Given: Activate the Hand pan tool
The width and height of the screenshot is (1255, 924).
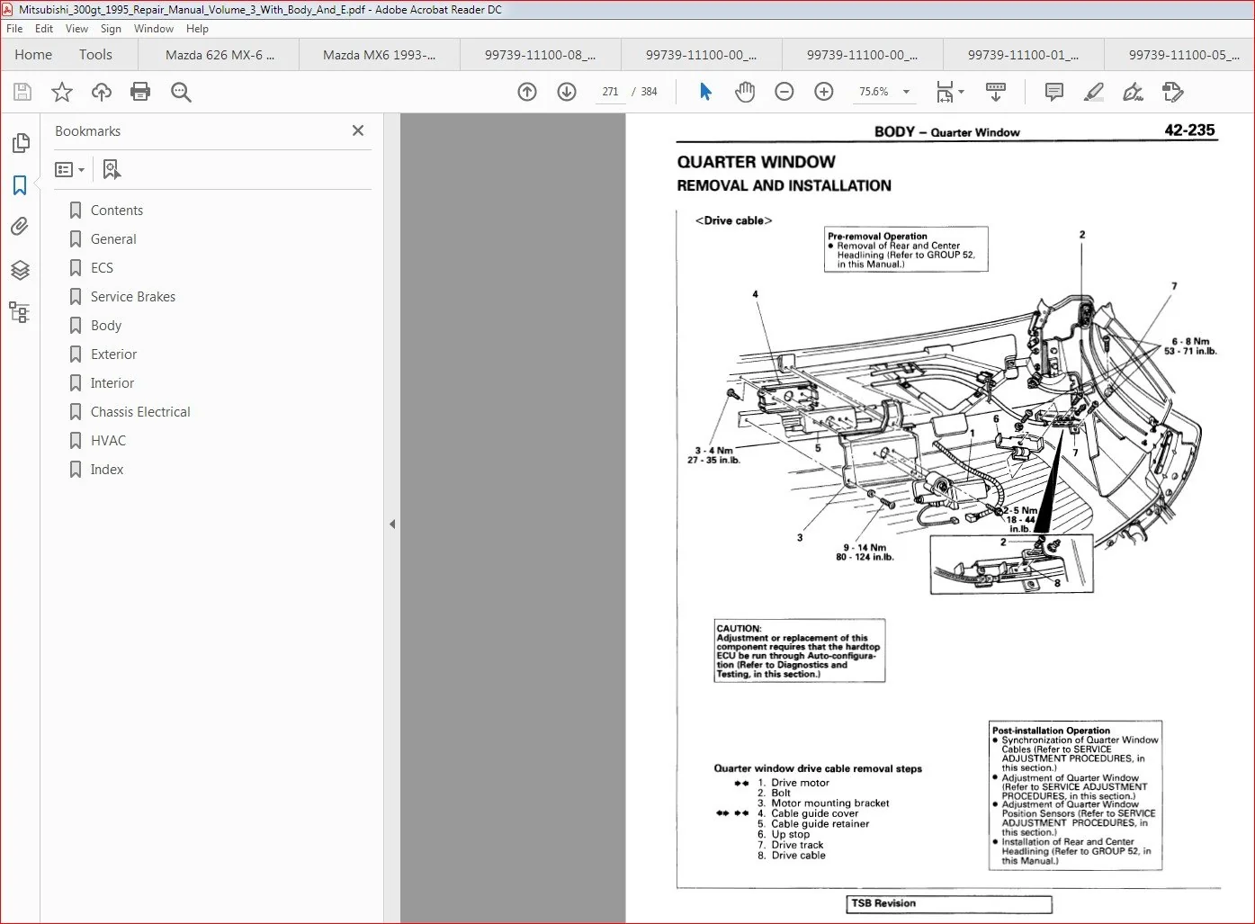Looking at the screenshot, I should pyautogui.click(x=745, y=92).
